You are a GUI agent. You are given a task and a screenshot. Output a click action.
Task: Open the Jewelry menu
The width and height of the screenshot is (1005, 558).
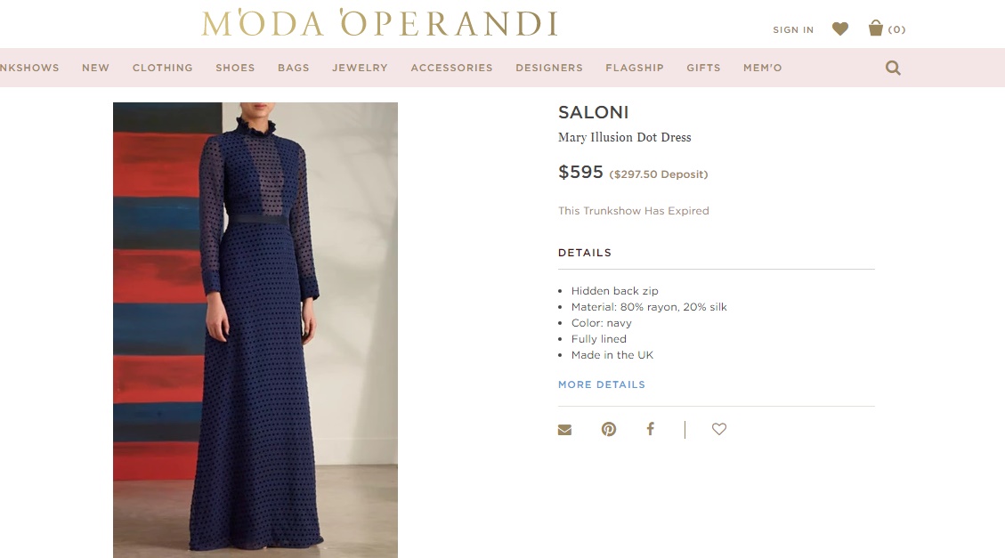point(361,68)
